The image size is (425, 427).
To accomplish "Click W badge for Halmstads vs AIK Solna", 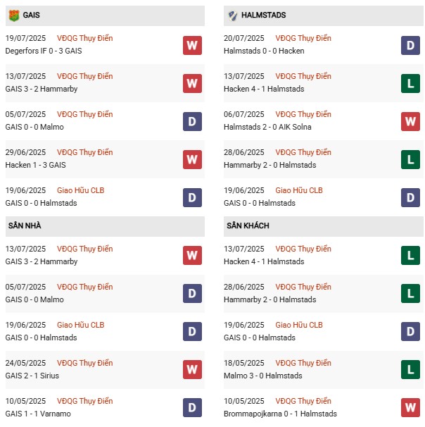I will [410, 122].
